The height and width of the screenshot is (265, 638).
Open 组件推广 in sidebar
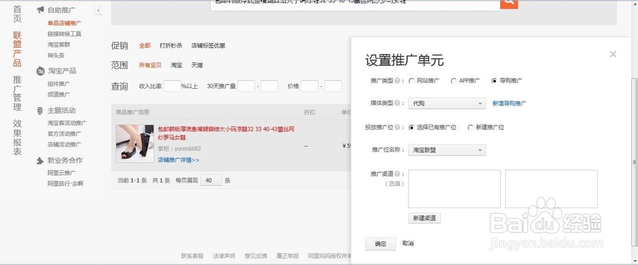(x=59, y=84)
